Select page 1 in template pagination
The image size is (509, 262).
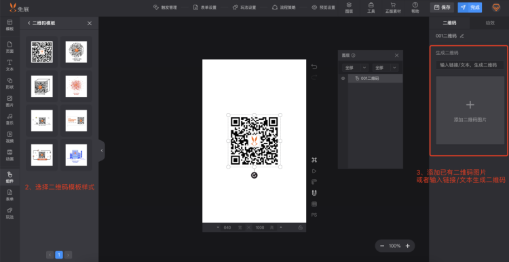[x=59, y=255]
